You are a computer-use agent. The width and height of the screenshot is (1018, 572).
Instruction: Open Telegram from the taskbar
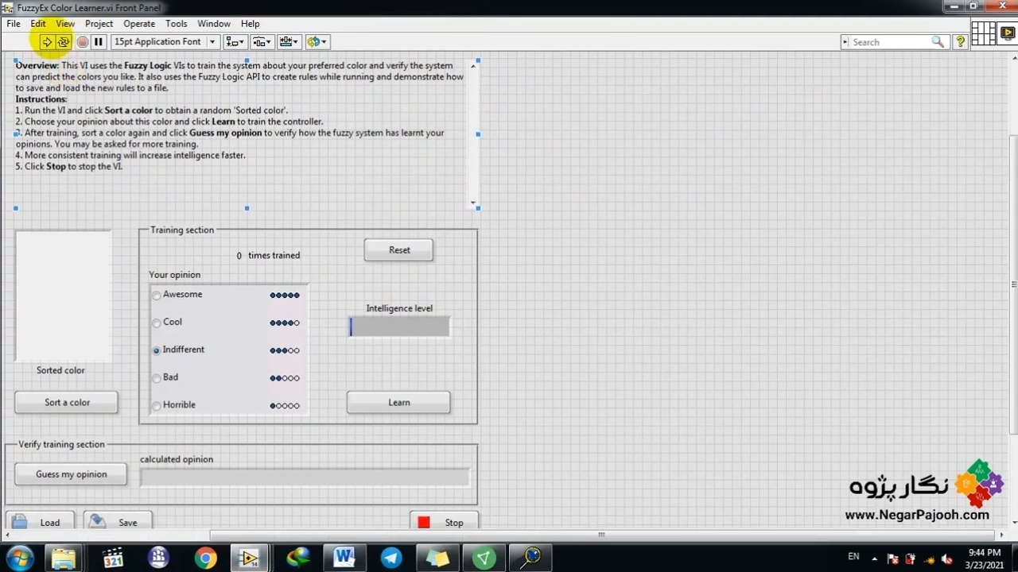[391, 558]
